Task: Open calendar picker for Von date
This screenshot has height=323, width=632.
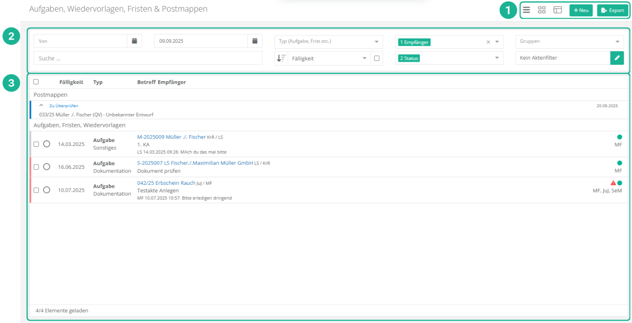Action: coord(134,41)
